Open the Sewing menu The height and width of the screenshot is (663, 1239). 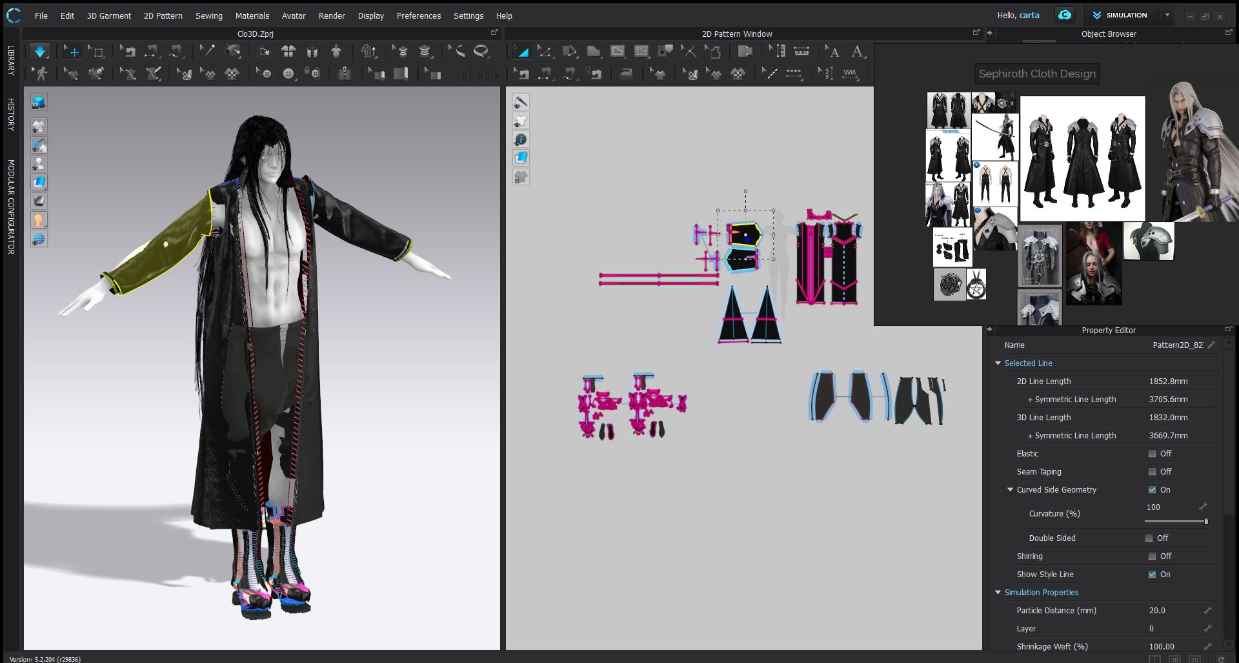point(209,15)
